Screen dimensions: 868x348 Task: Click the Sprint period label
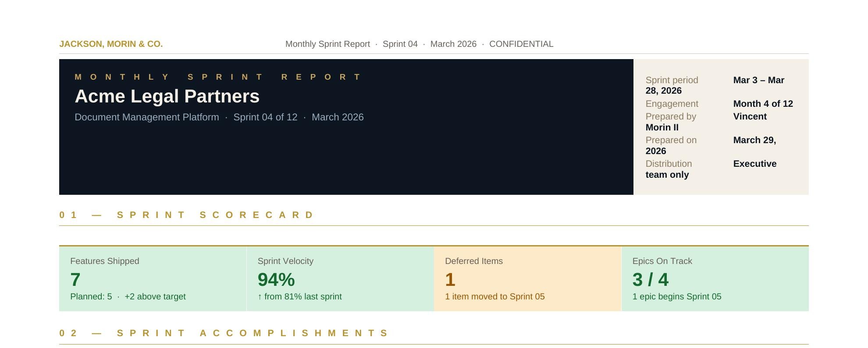click(672, 80)
